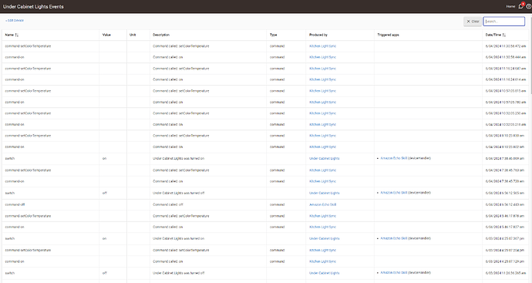The height and width of the screenshot is (283, 532).
Task: Select 'command' type cell in 10:57:05.815 am row
Action: [278, 91]
